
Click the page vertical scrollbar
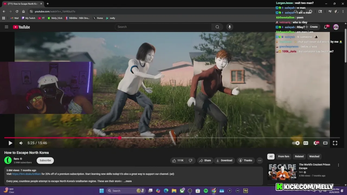tap(346, 46)
